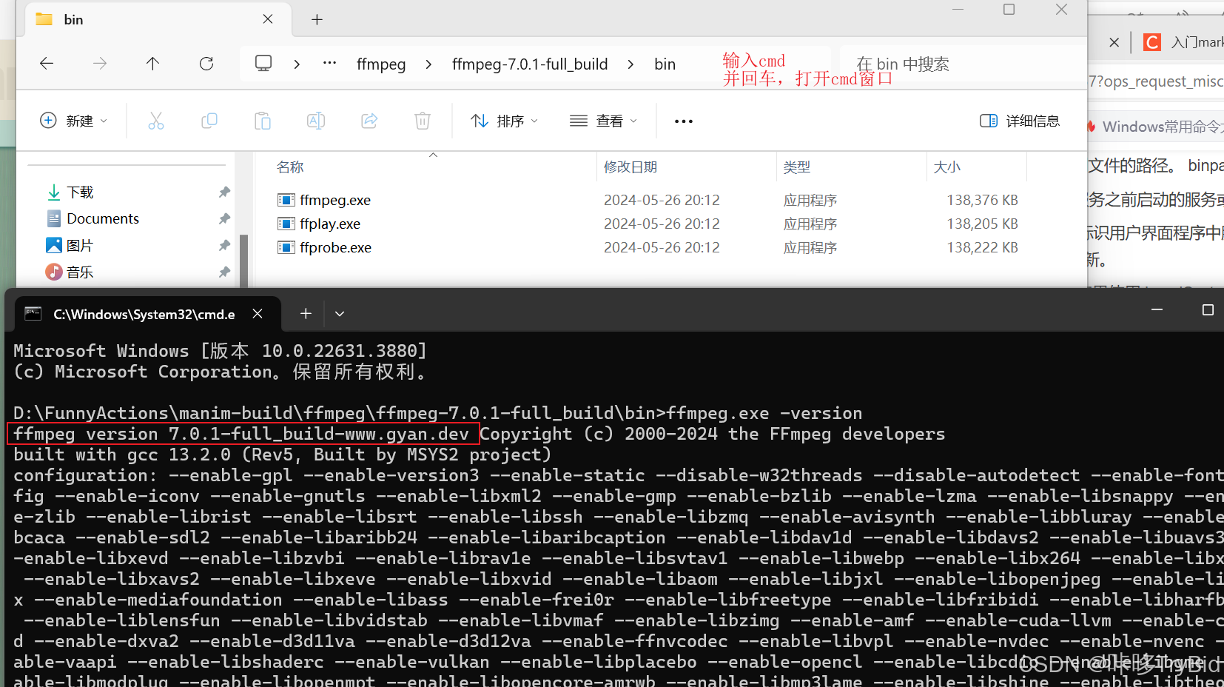Expand the chevron after the PC icon
Viewport: 1224px width, 687px height.
[297, 64]
